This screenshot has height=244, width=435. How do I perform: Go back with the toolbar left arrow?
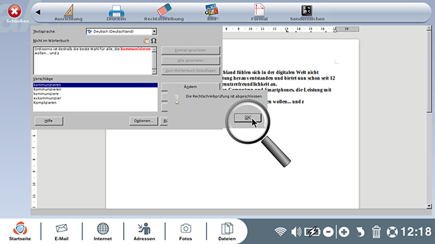pyautogui.click(x=38, y=12)
